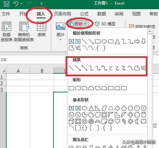Select column B header
Screen dimensions: 159x148
coord(42,71)
